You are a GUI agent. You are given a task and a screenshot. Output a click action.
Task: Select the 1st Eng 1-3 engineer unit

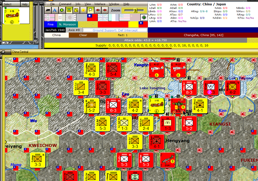pyautogui.click(x=168, y=124)
